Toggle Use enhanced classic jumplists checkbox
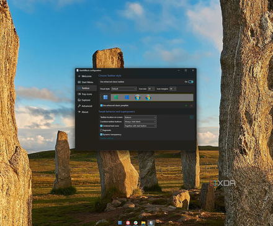 point(101,106)
